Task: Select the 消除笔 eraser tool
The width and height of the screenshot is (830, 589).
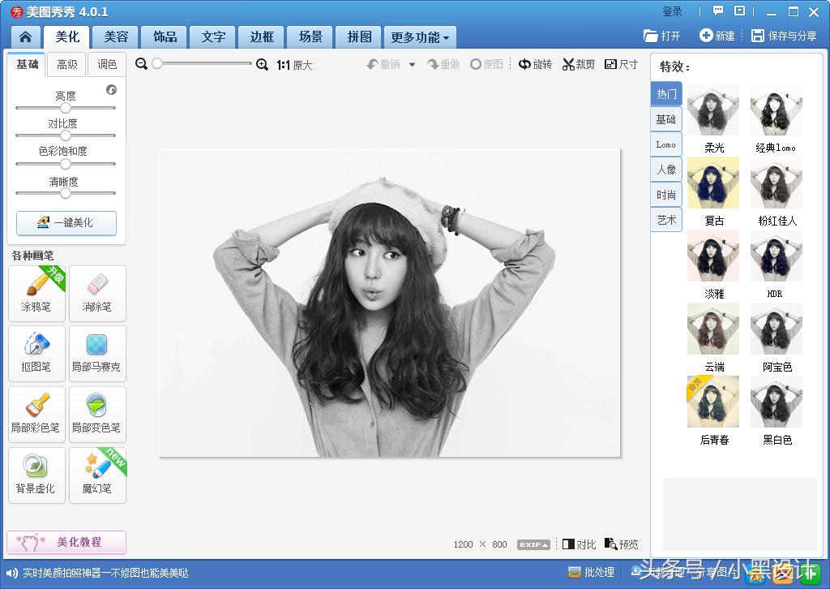Action: click(x=97, y=293)
